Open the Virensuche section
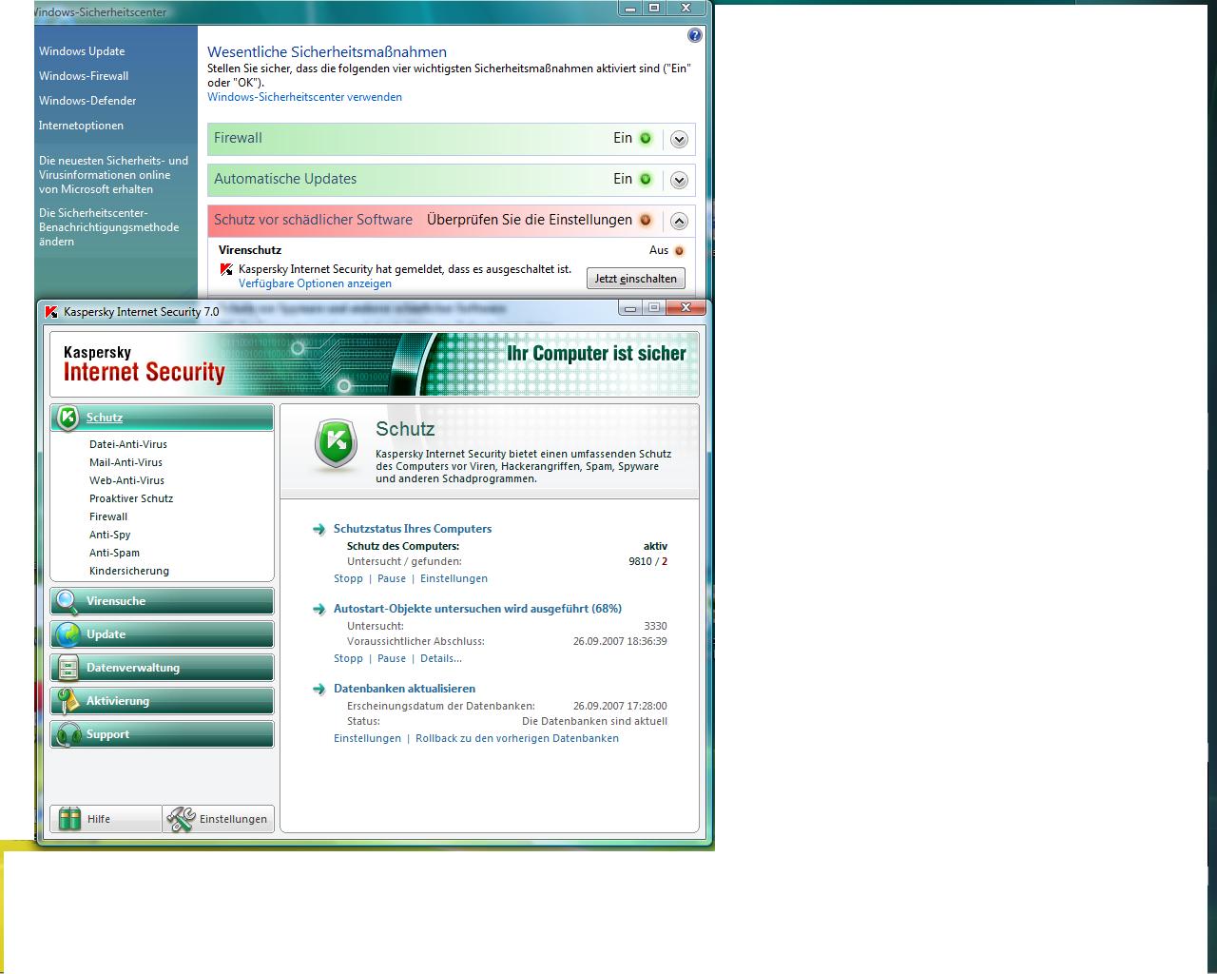 point(162,601)
